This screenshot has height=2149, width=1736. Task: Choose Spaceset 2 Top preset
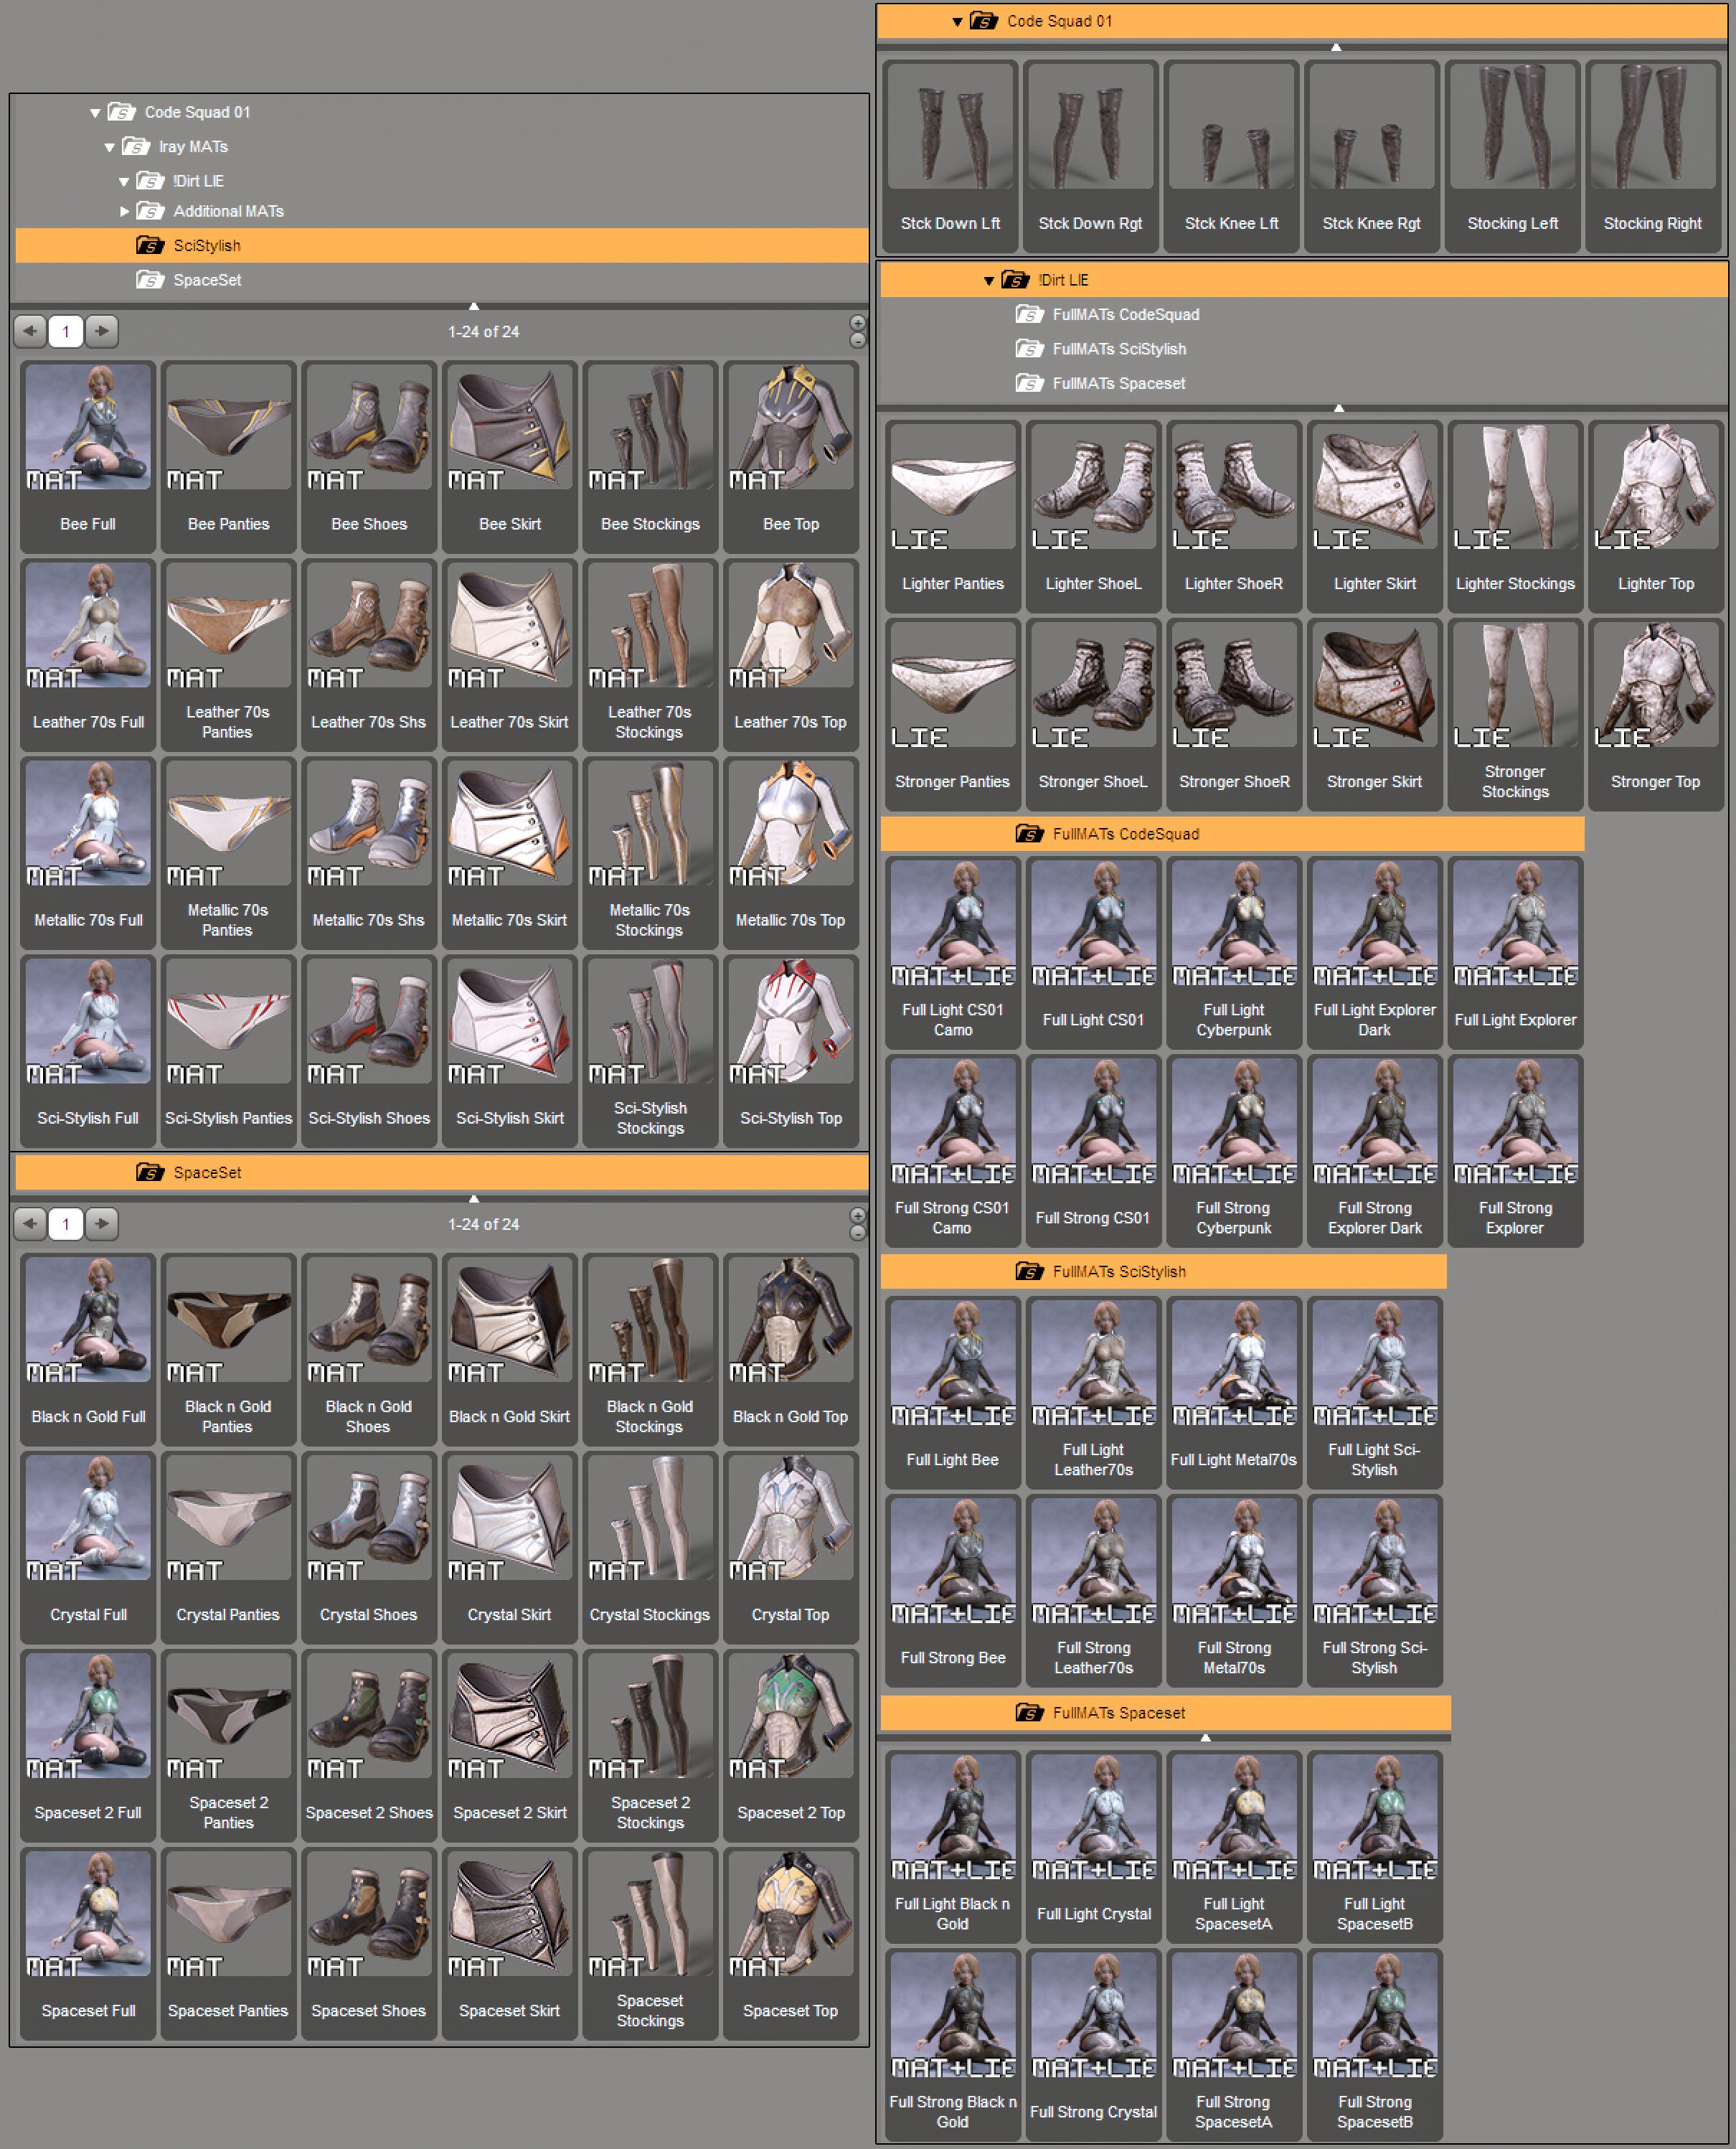[791, 1744]
